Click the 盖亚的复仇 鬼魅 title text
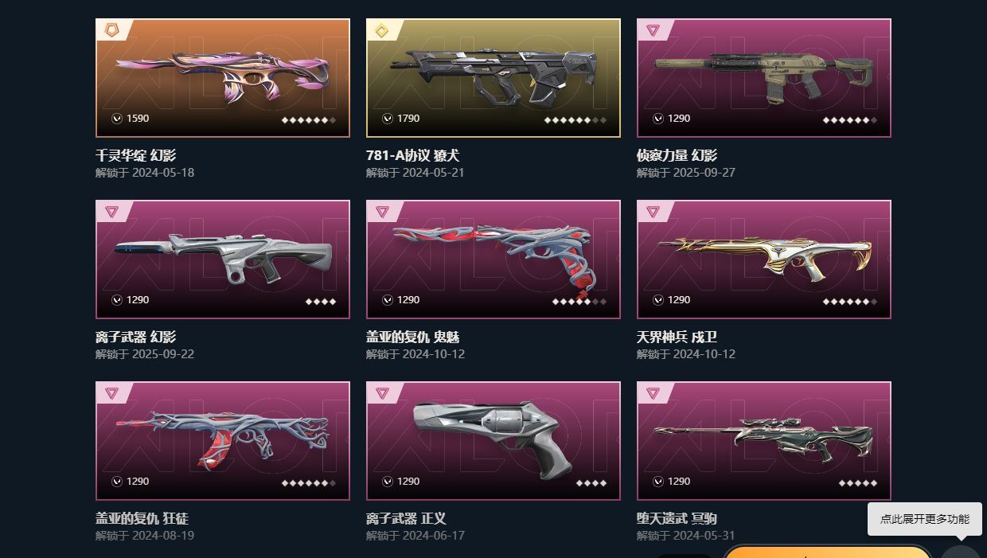 [413, 338]
